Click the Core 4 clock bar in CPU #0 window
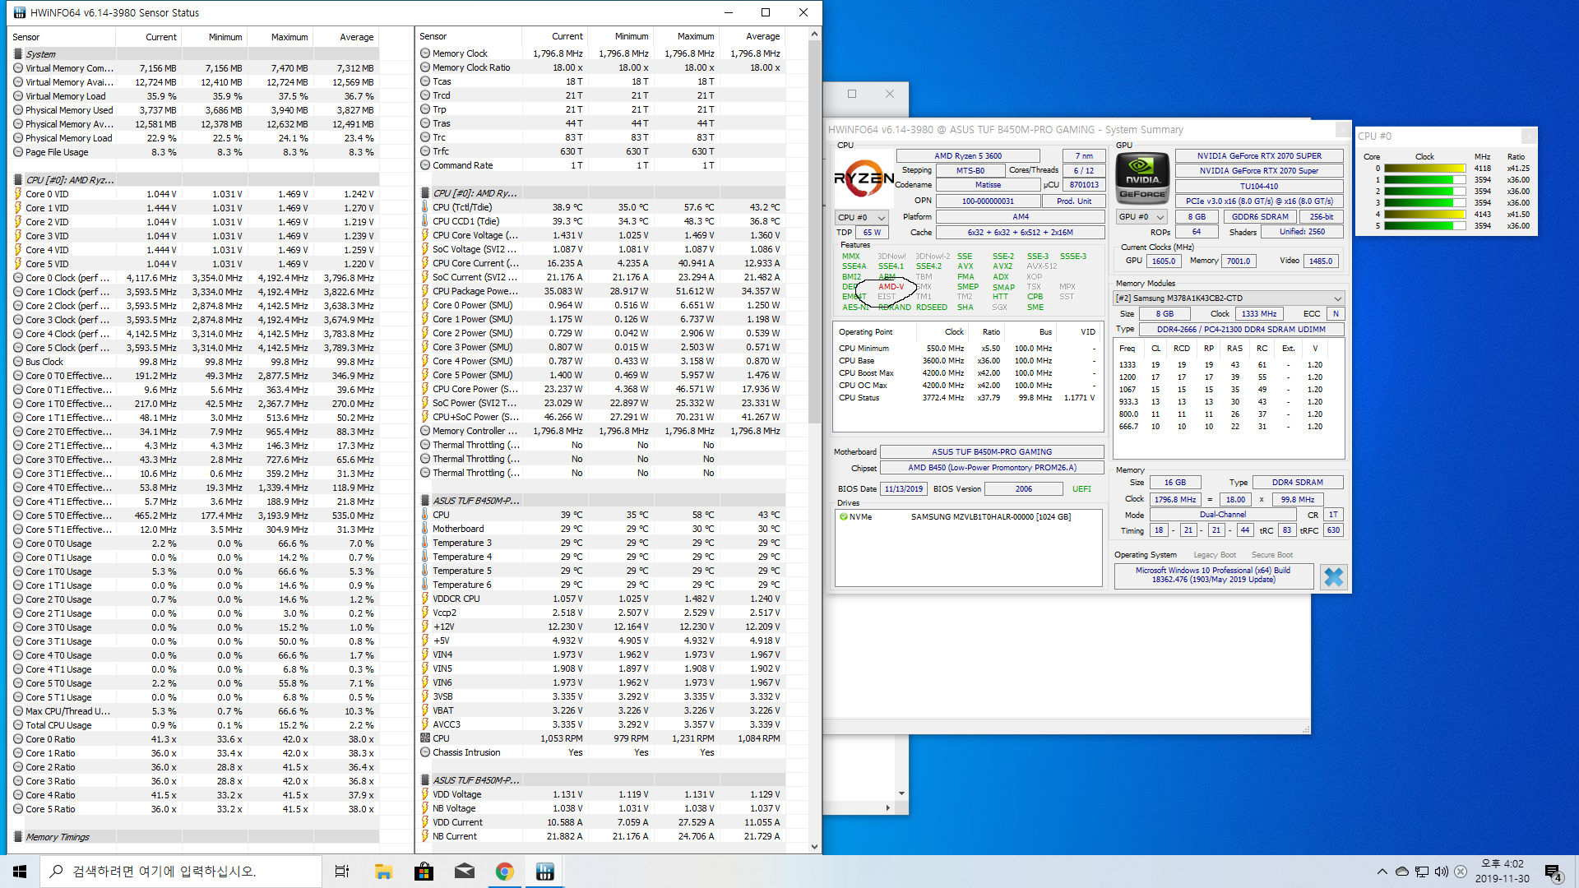Viewport: 1579px width, 888px height. [1424, 215]
